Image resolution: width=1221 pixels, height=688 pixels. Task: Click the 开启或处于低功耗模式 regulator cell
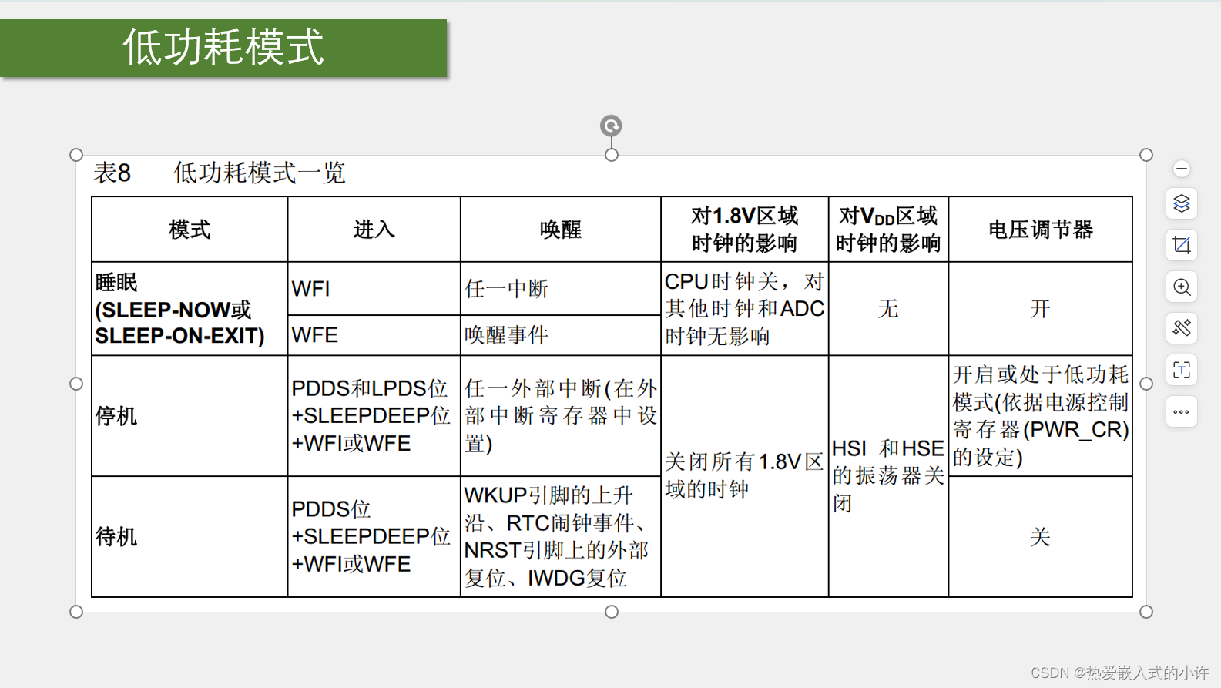pos(1041,416)
